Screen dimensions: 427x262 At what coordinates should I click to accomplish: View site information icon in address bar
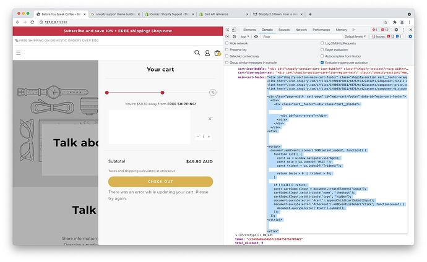coord(41,22)
